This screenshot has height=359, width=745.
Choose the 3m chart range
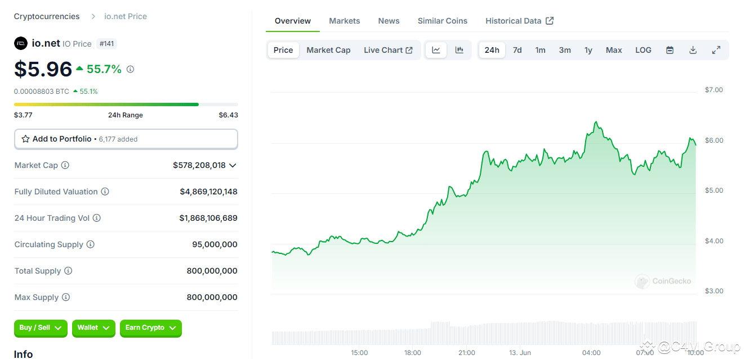565,50
